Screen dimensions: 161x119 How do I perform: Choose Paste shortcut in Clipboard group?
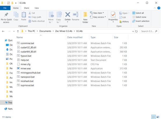(x=36, y=21)
